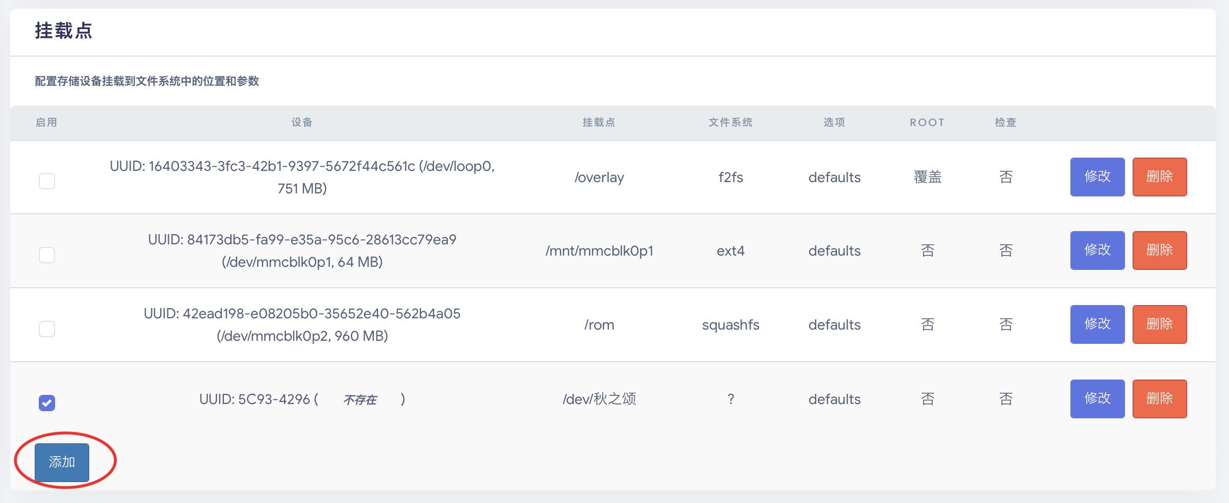The height and width of the screenshot is (503, 1229).
Task: Select the /dev/秋之颂 mount point row
Action: point(599,398)
